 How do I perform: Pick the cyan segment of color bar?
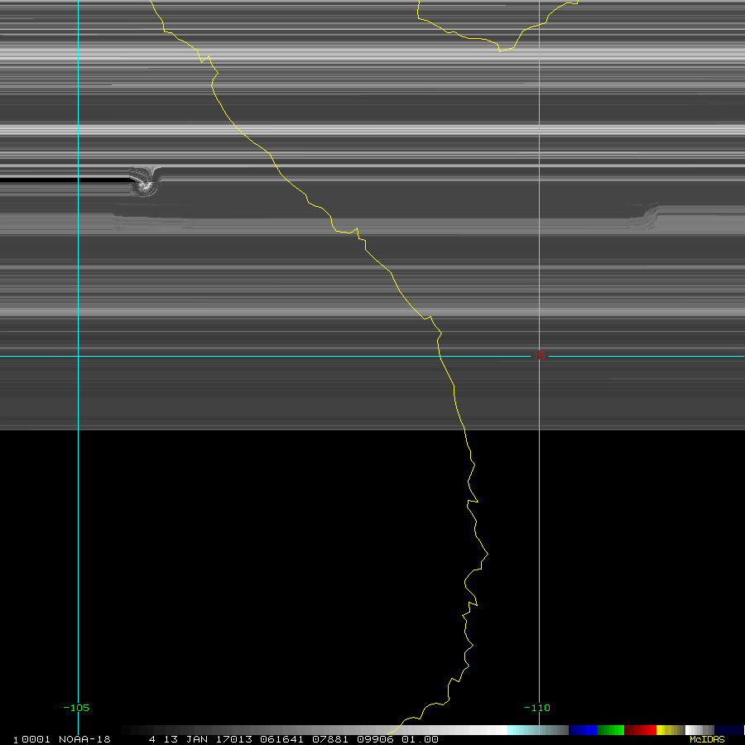pos(520,730)
